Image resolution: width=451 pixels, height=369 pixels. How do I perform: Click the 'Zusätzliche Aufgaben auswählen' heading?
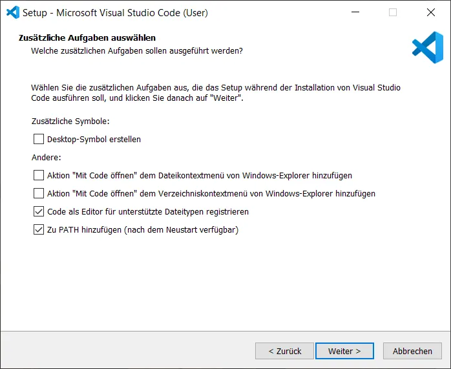coord(87,39)
